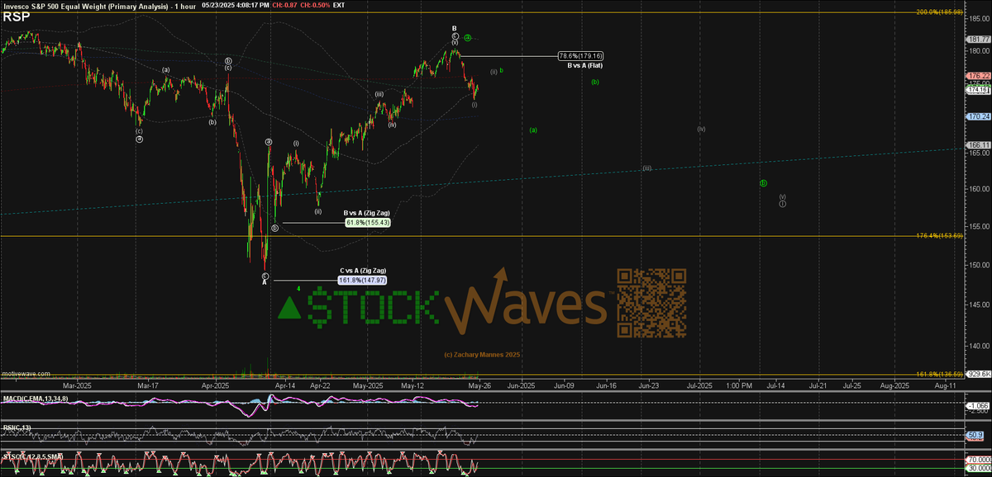Click the 200.0%(185.98) level label

point(940,12)
